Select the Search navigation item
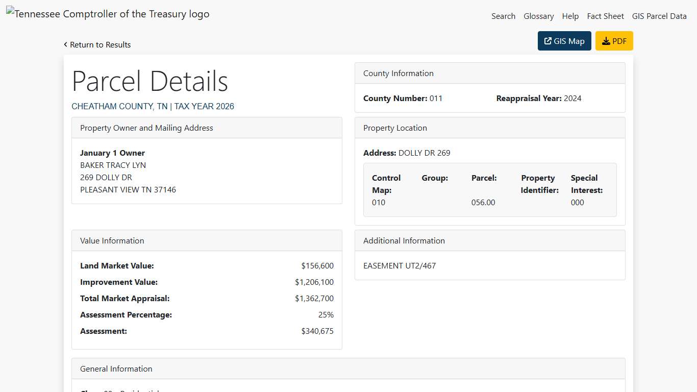The height and width of the screenshot is (392, 697). [503, 16]
